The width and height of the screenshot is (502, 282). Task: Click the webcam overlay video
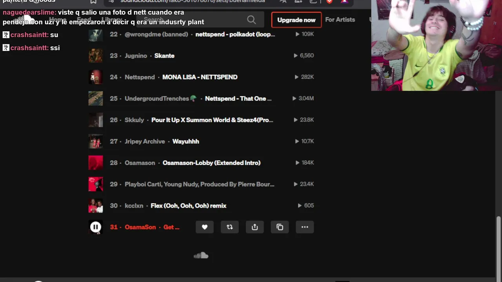(437, 45)
